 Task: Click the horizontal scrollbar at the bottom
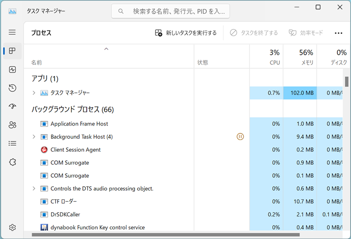[x=165, y=235]
